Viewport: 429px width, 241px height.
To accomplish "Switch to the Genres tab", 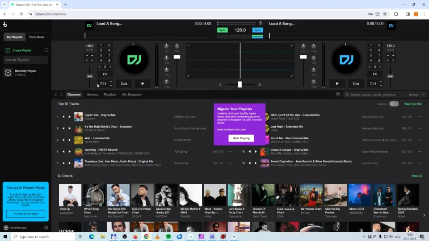I will (92, 95).
